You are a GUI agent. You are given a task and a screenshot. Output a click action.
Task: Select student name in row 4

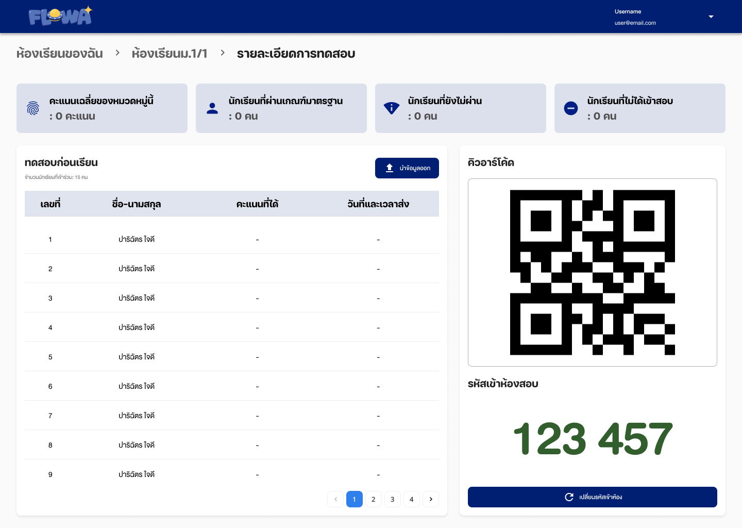pyautogui.click(x=137, y=327)
